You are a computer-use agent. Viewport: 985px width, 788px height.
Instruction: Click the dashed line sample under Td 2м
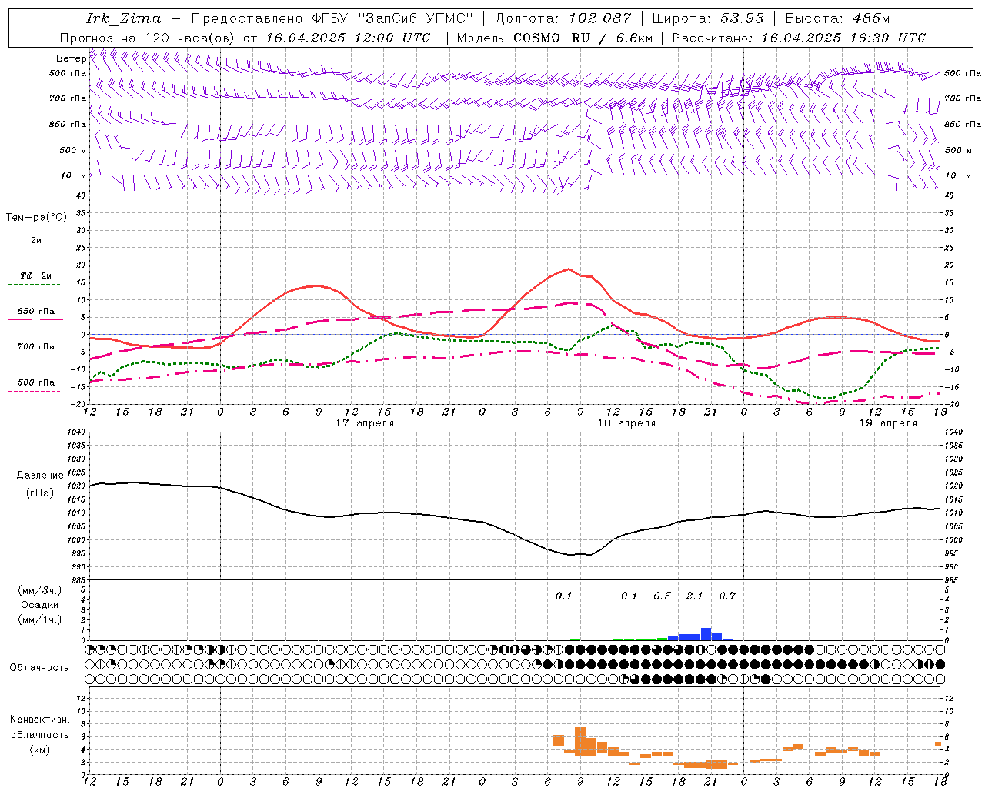pyautogui.click(x=35, y=285)
